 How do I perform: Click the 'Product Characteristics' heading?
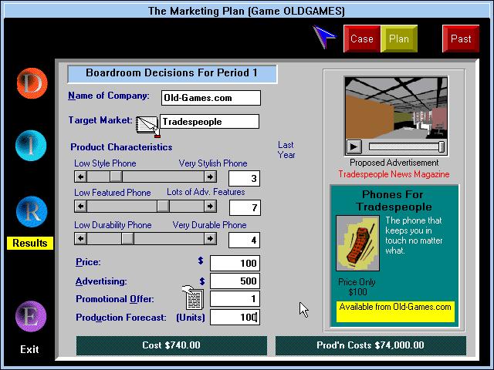121,147
